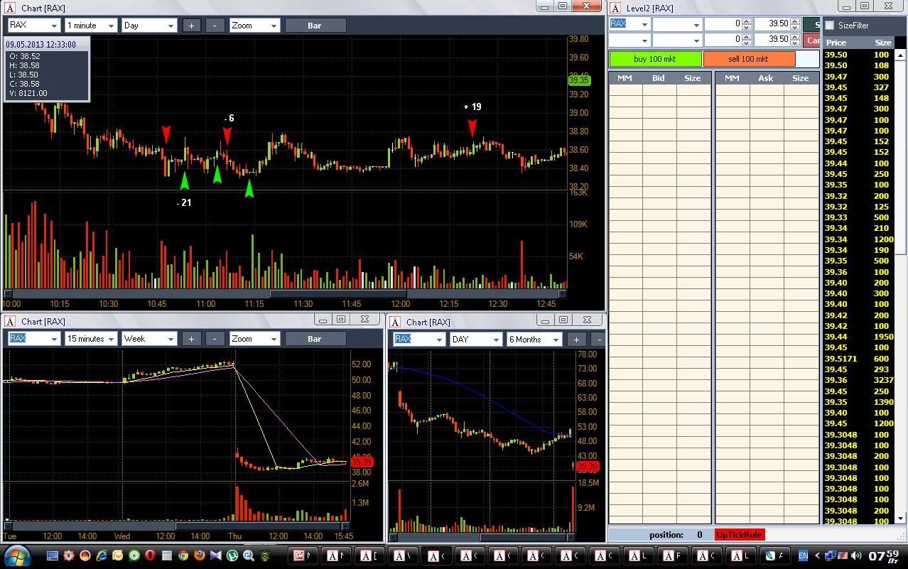Open Google Chrome from the taskbar
This screenshot has height=569, width=908.
click(183, 555)
